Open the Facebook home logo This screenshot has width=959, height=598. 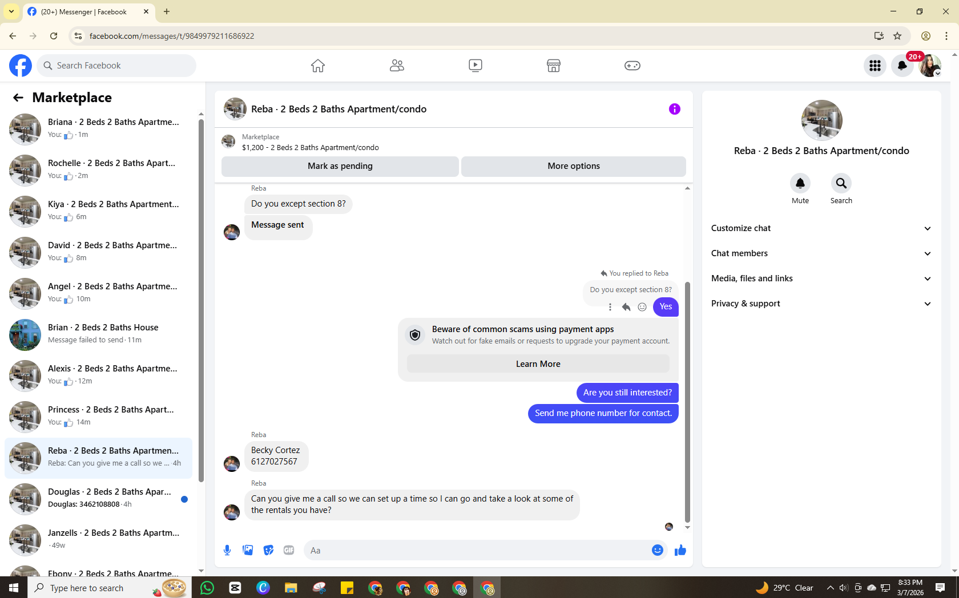click(21, 66)
